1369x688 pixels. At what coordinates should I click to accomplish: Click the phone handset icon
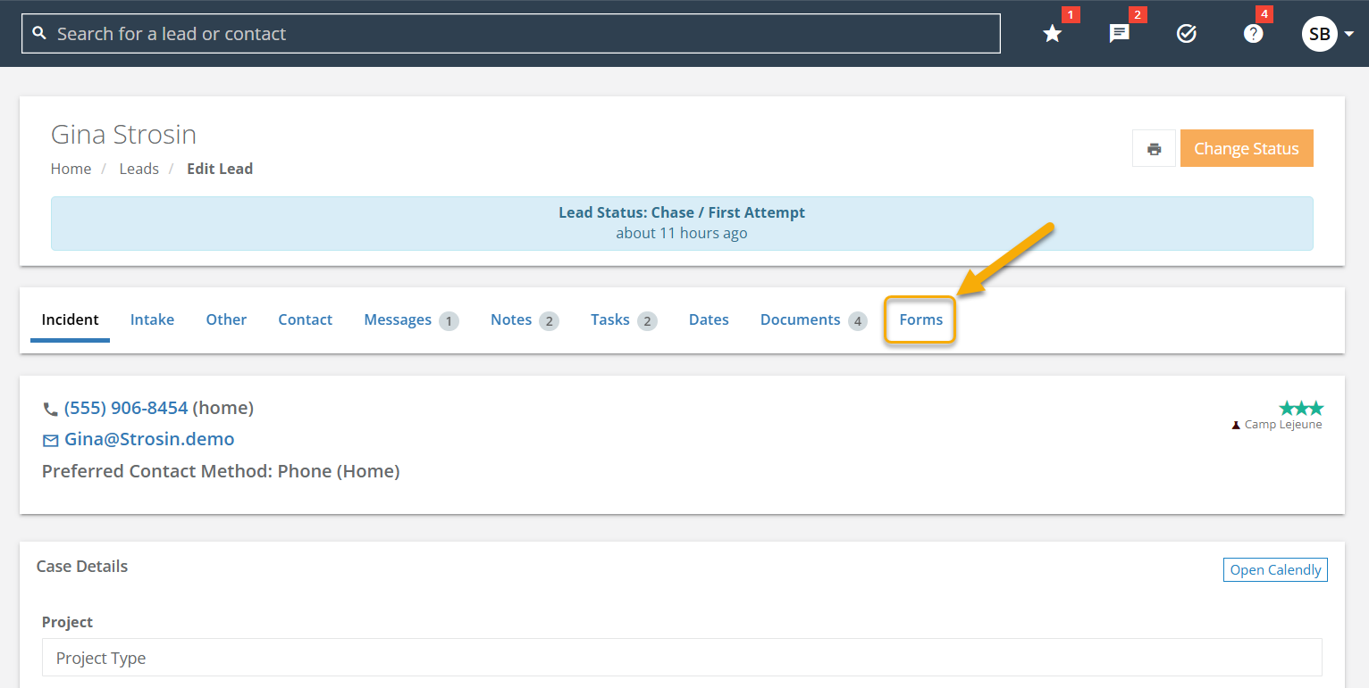[x=50, y=409]
